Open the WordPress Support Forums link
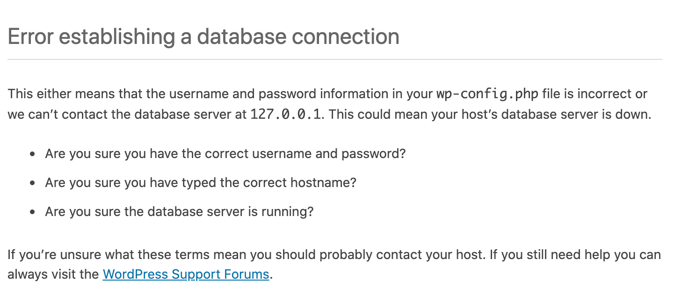The image size is (682, 303). 186,274
